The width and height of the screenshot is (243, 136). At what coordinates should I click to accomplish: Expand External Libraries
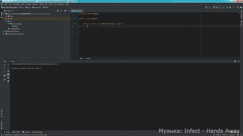(x=4, y=31)
